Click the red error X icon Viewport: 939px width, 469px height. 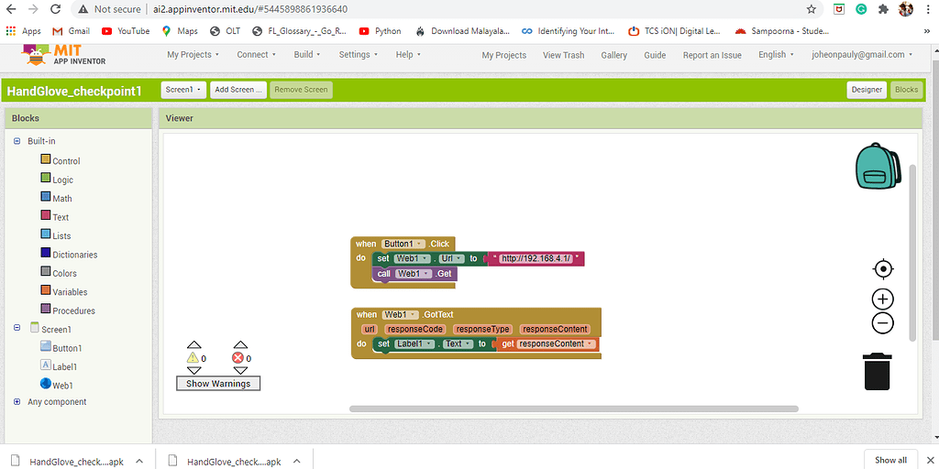239,358
